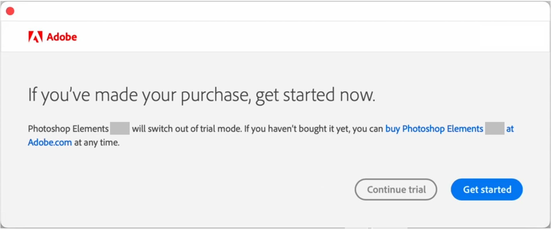Screen dimensions: 551x229
Task: Open the buy Photoshop Elements link
Action: pyautogui.click(x=434, y=129)
